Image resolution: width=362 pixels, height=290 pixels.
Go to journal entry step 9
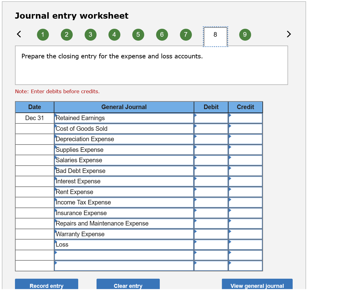(245, 35)
